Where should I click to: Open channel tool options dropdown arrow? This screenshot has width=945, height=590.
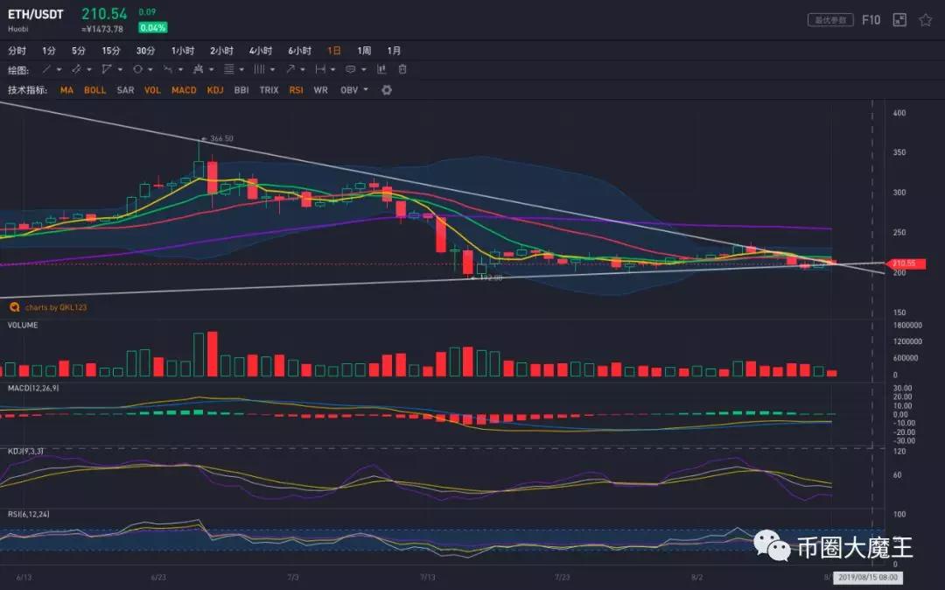[89, 70]
